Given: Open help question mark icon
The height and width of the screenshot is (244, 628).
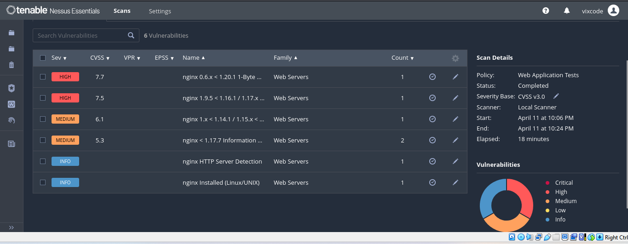Looking at the screenshot, I should tap(546, 11).
